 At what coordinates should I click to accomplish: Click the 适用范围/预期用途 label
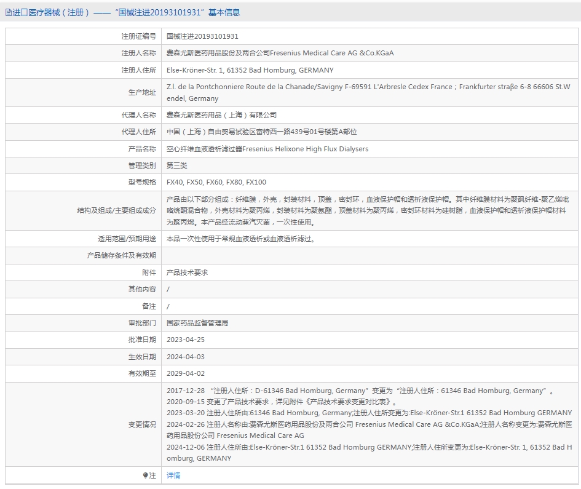click(x=127, y=239)
